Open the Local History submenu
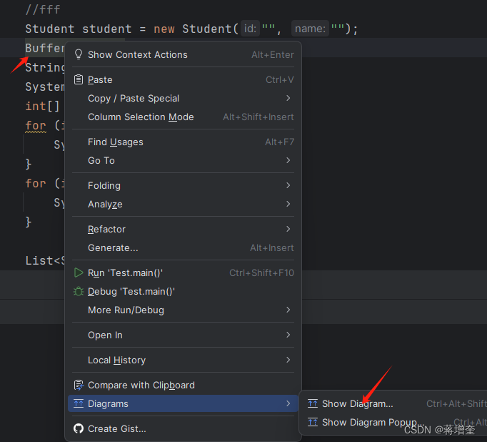Viewport: 487px width, 442px height. click(184, 360)
